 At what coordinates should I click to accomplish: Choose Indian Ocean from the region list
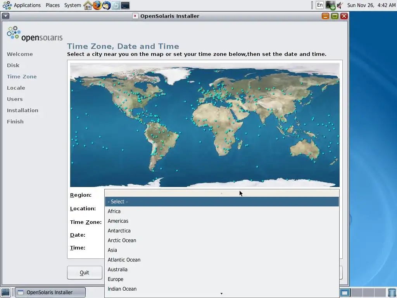coord(222,289)
